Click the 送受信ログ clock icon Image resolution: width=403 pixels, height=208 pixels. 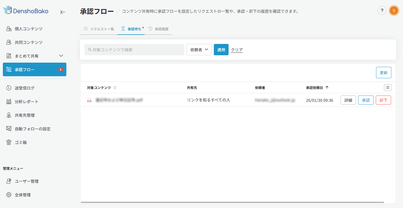coord(9,88)
